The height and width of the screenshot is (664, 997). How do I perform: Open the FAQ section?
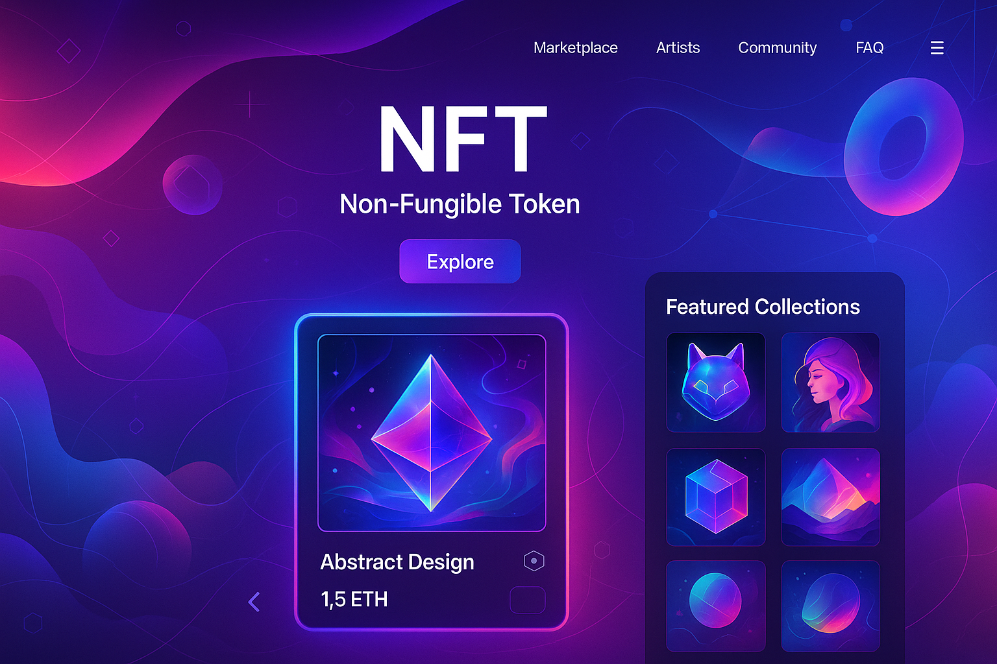(869, 47)
